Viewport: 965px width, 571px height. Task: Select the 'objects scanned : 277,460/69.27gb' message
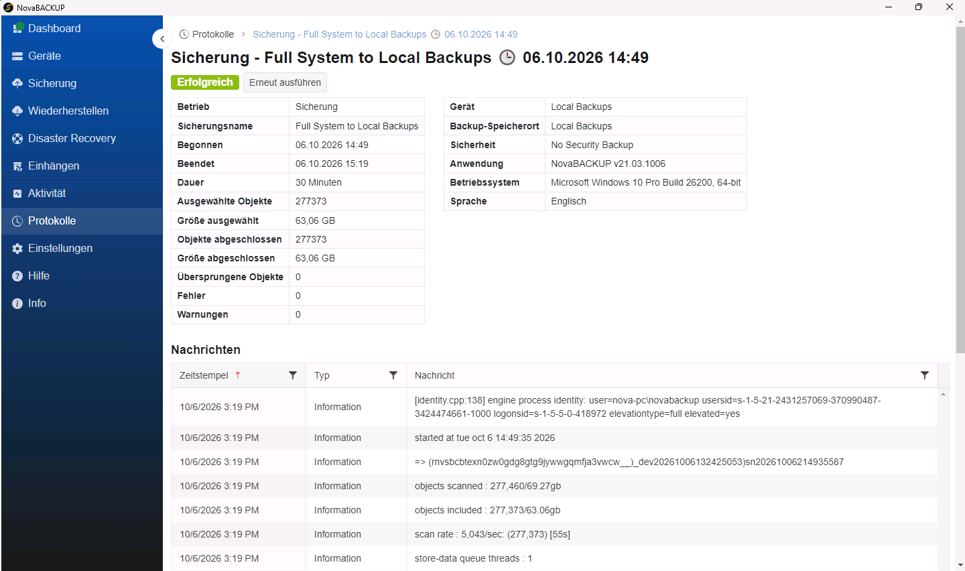click(x=488, y=486)
